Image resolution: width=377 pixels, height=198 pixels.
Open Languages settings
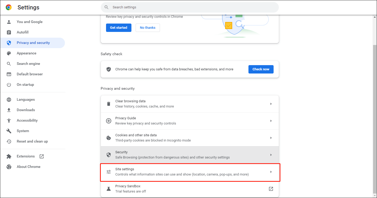tap(32, 99)
